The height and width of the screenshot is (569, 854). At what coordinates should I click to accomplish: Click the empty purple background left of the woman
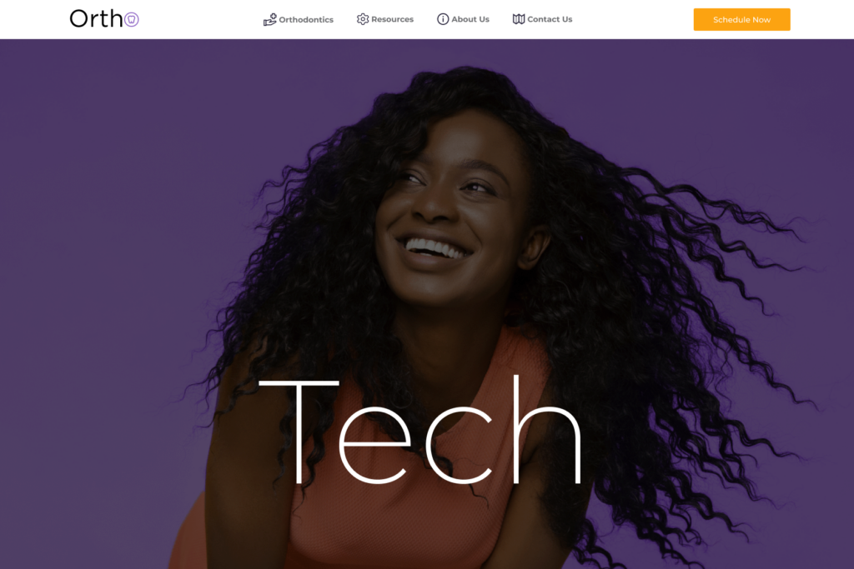click(x=98, y=272)
